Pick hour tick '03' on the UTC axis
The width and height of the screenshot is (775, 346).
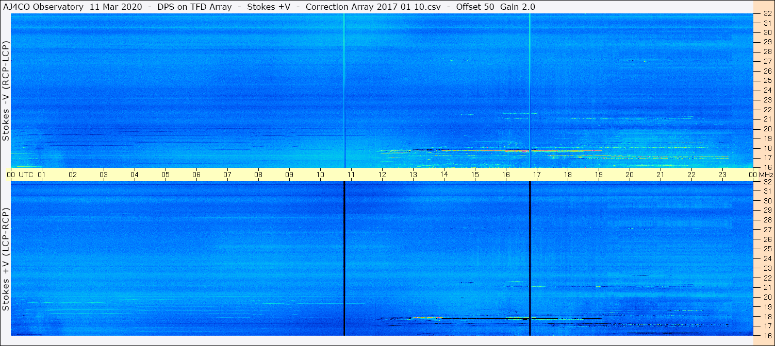pos(104,175)
